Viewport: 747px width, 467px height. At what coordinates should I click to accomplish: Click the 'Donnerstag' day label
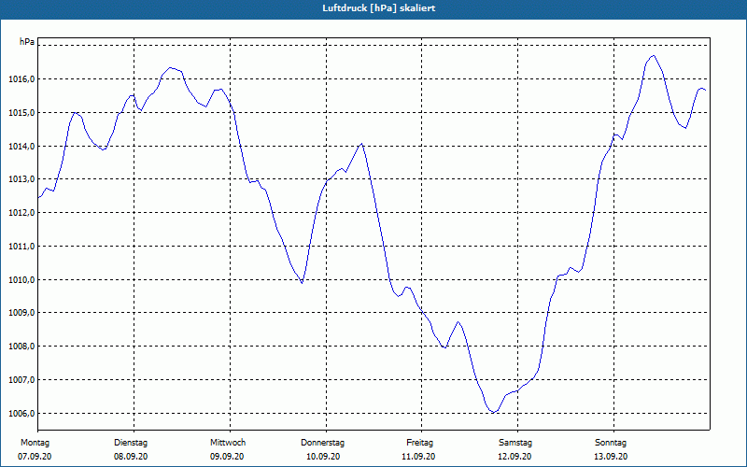click(x=322, y=443)
